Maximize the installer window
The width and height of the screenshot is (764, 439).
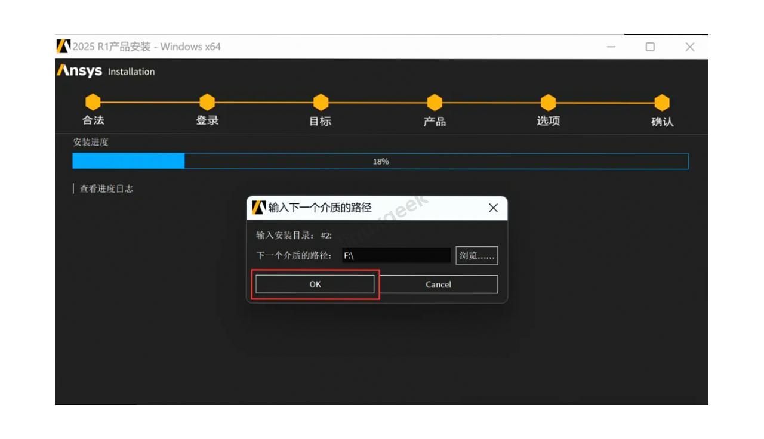[x=650, y=47]
